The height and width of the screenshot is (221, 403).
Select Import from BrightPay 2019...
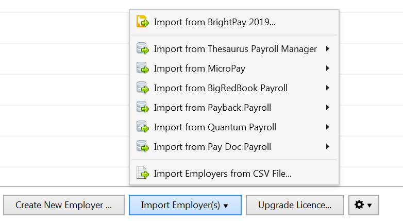point(234,22)
